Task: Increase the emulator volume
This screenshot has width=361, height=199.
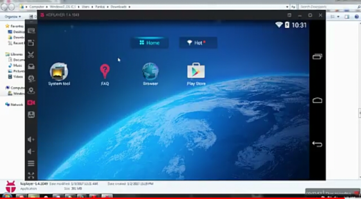Action: click(31, 140)
